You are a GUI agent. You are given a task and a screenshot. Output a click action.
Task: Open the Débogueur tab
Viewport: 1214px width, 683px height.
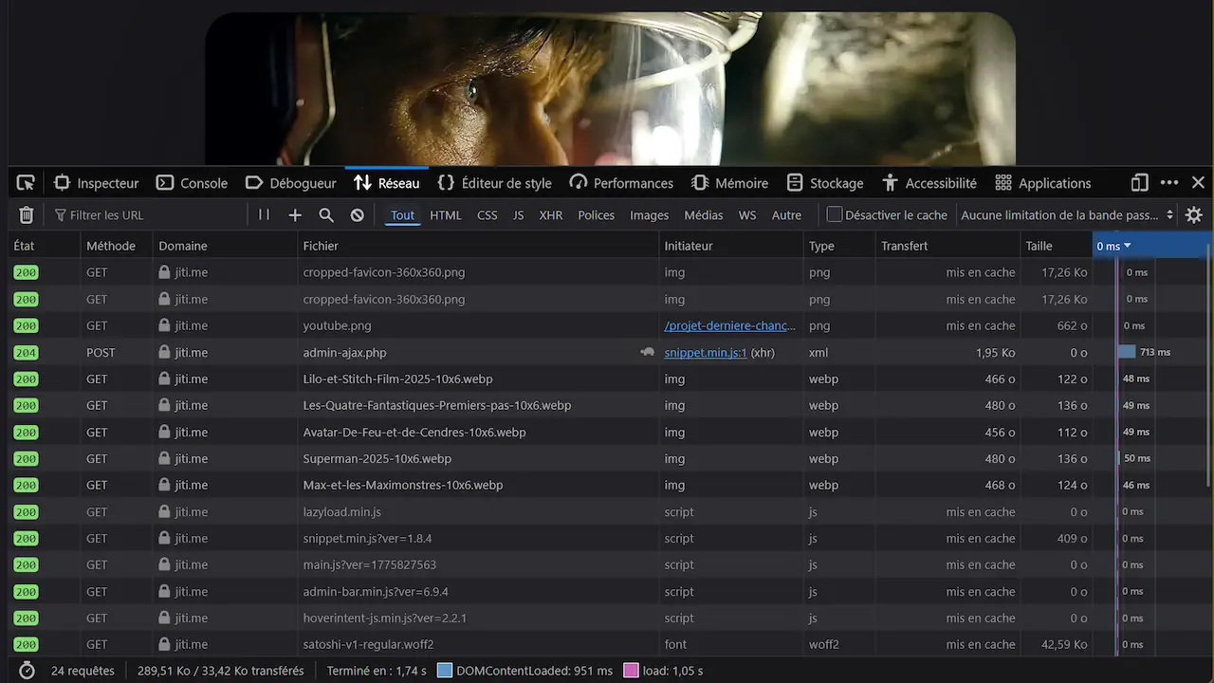pos(291,183)
